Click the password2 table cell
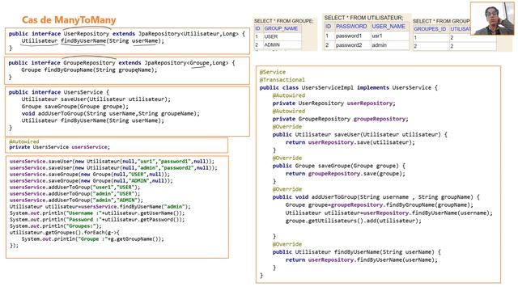518x291 pixels. [x=349, y=45]
